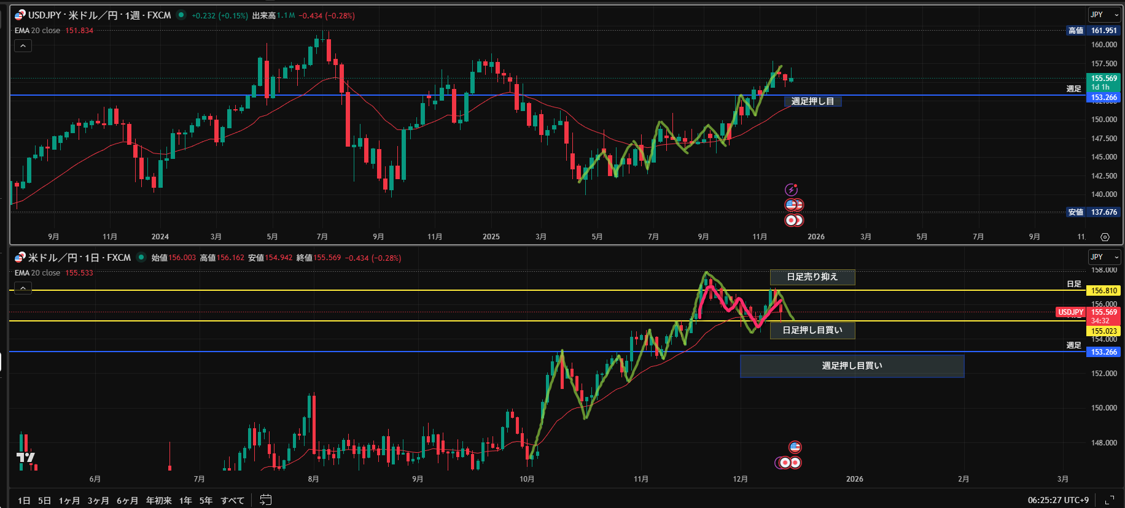Select the 週足押し目買い rectangle annotation

[852, 366]
